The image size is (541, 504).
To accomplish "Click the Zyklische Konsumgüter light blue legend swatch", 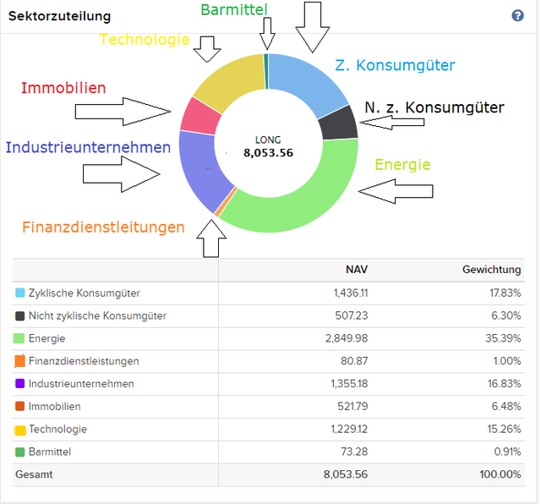I will (20, 293).
